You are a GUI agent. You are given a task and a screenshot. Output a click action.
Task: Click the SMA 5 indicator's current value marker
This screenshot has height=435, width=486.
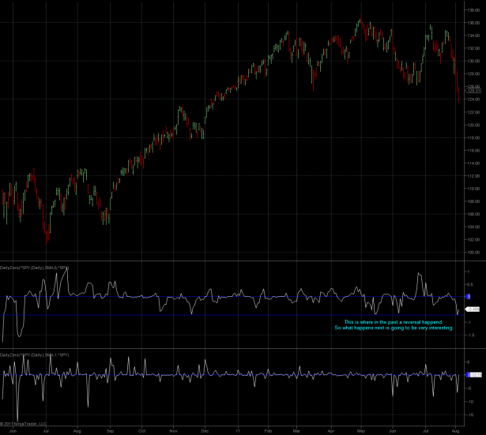[x=474, y=309]
